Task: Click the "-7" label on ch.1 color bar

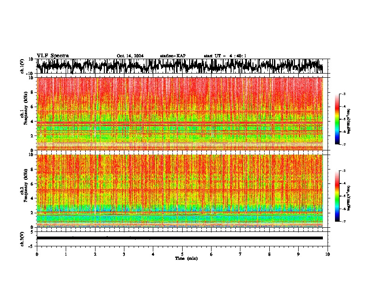Action: pos(344,144)
